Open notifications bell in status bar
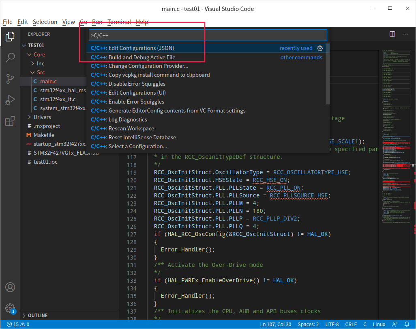 (407, 324)
